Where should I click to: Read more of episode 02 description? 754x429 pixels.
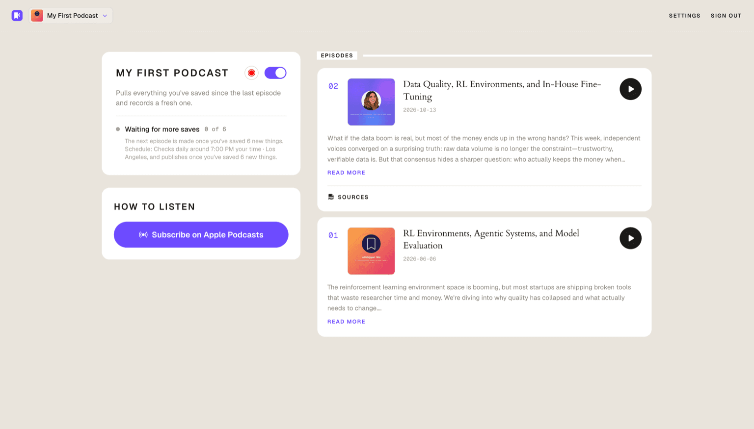(346, 173)
